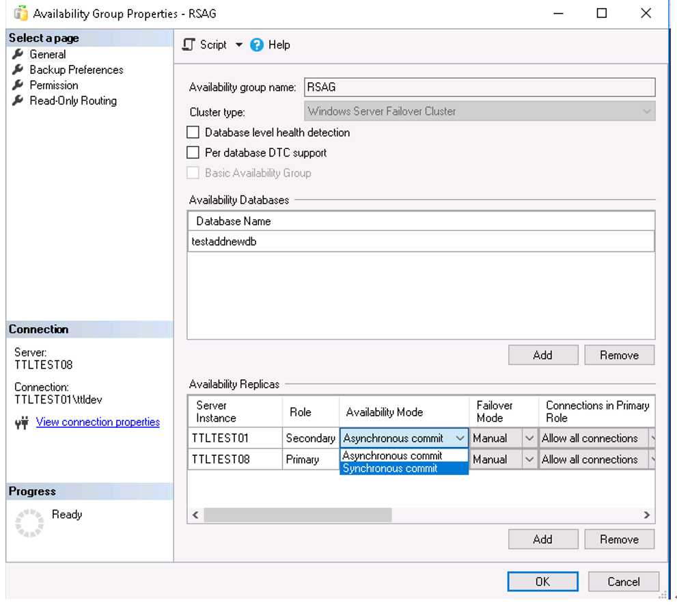This screenshot has width=677, height=605.
Task: Open the Backup Preferences page
Action: 77,70
